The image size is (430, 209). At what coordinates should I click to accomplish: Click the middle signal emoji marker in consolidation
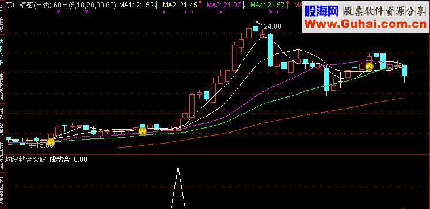coord(142,131)
